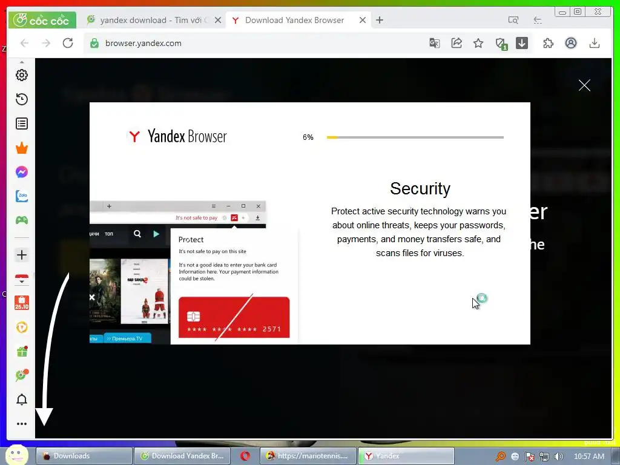Open the green gift box sidebar icon
The width and height of the screenshot is (620, 465).
point(22,351)
